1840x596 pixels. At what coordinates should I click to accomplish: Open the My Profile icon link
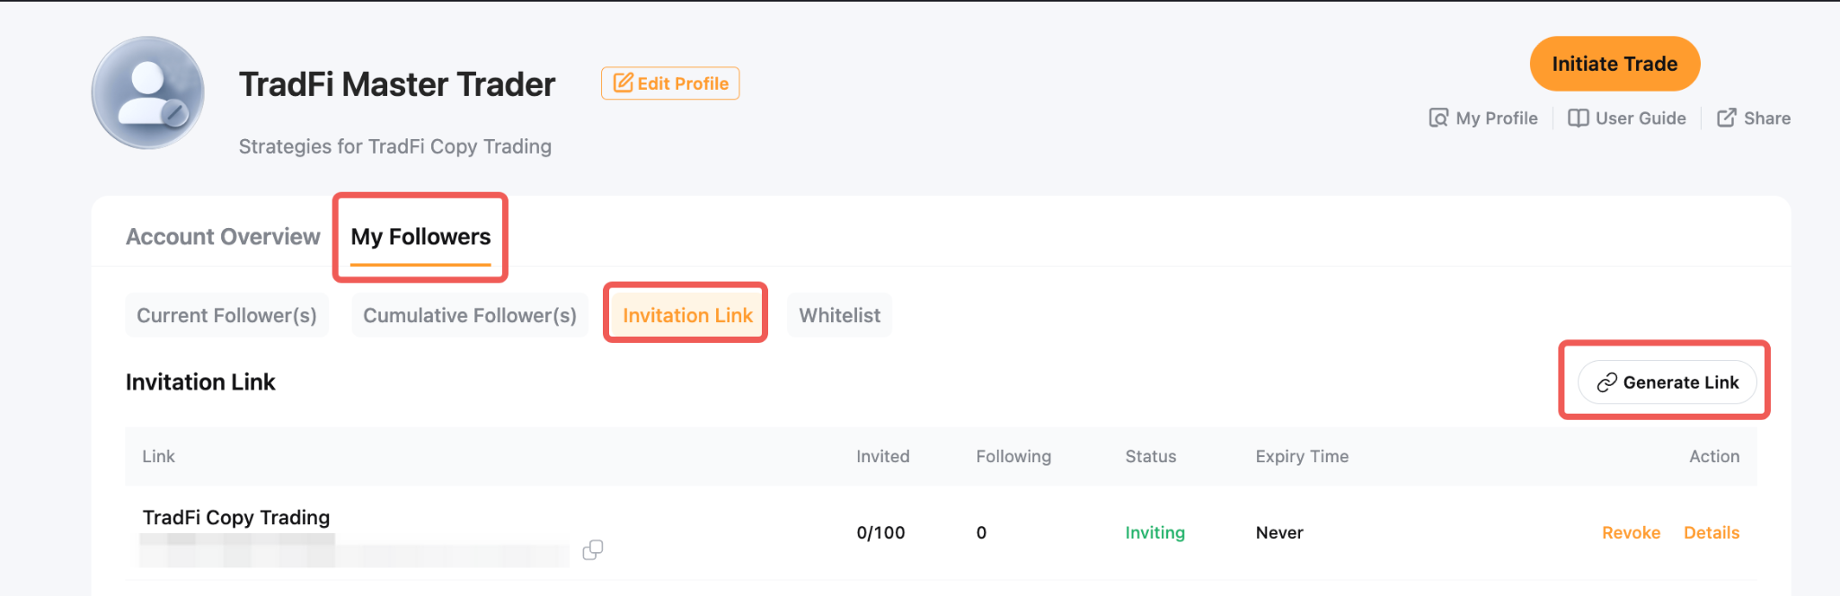[1438, 118]
